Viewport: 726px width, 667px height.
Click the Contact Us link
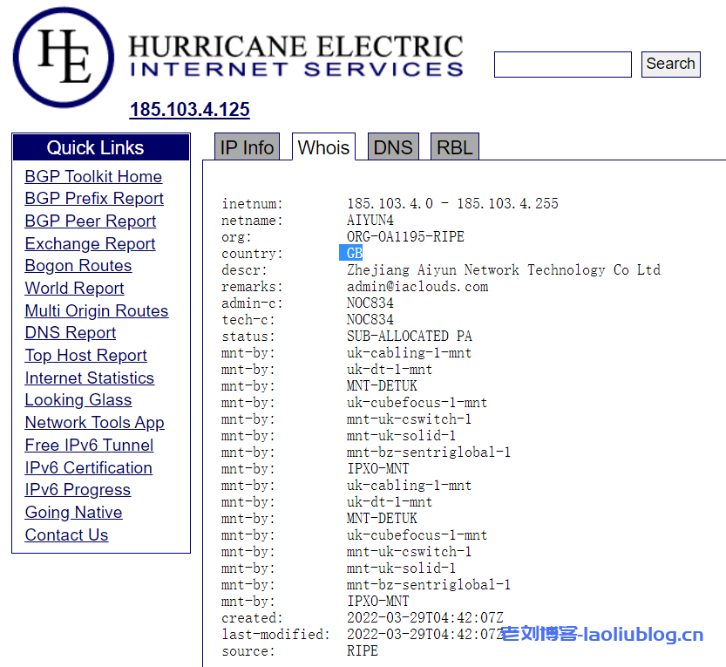66,535
